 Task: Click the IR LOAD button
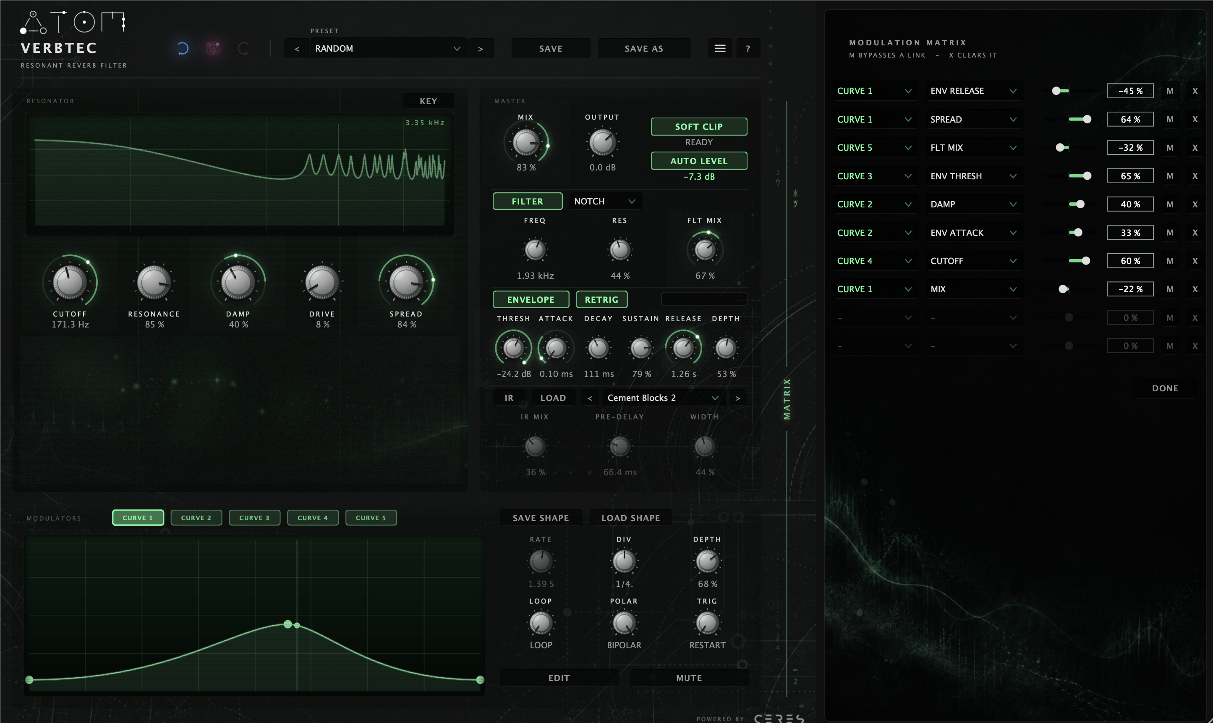[x=553, y=398]
